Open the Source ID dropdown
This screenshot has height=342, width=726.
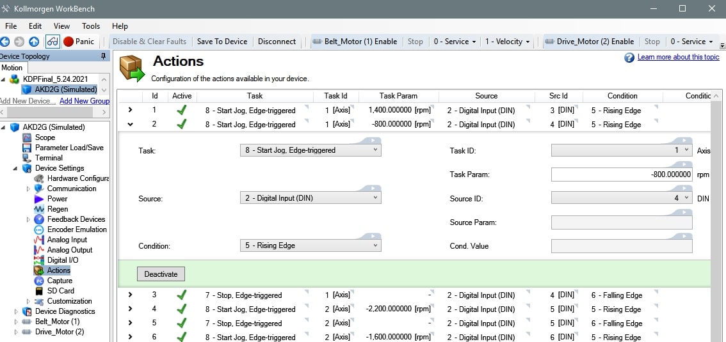coord(622,198)
